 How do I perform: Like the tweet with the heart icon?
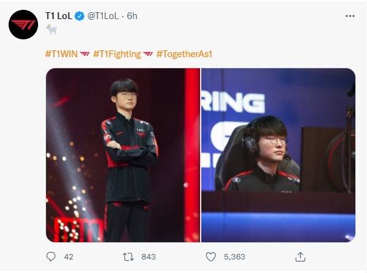[x=211, y=257]
